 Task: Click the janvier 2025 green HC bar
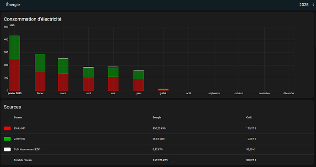click(x=15, y=47)
